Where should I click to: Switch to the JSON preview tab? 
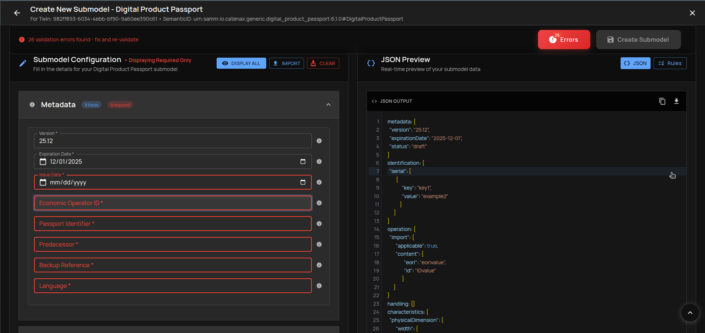pos(635,63)
